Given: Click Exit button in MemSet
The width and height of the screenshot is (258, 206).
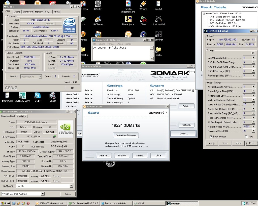Looking at the screenshot, I should coord(252,143).
